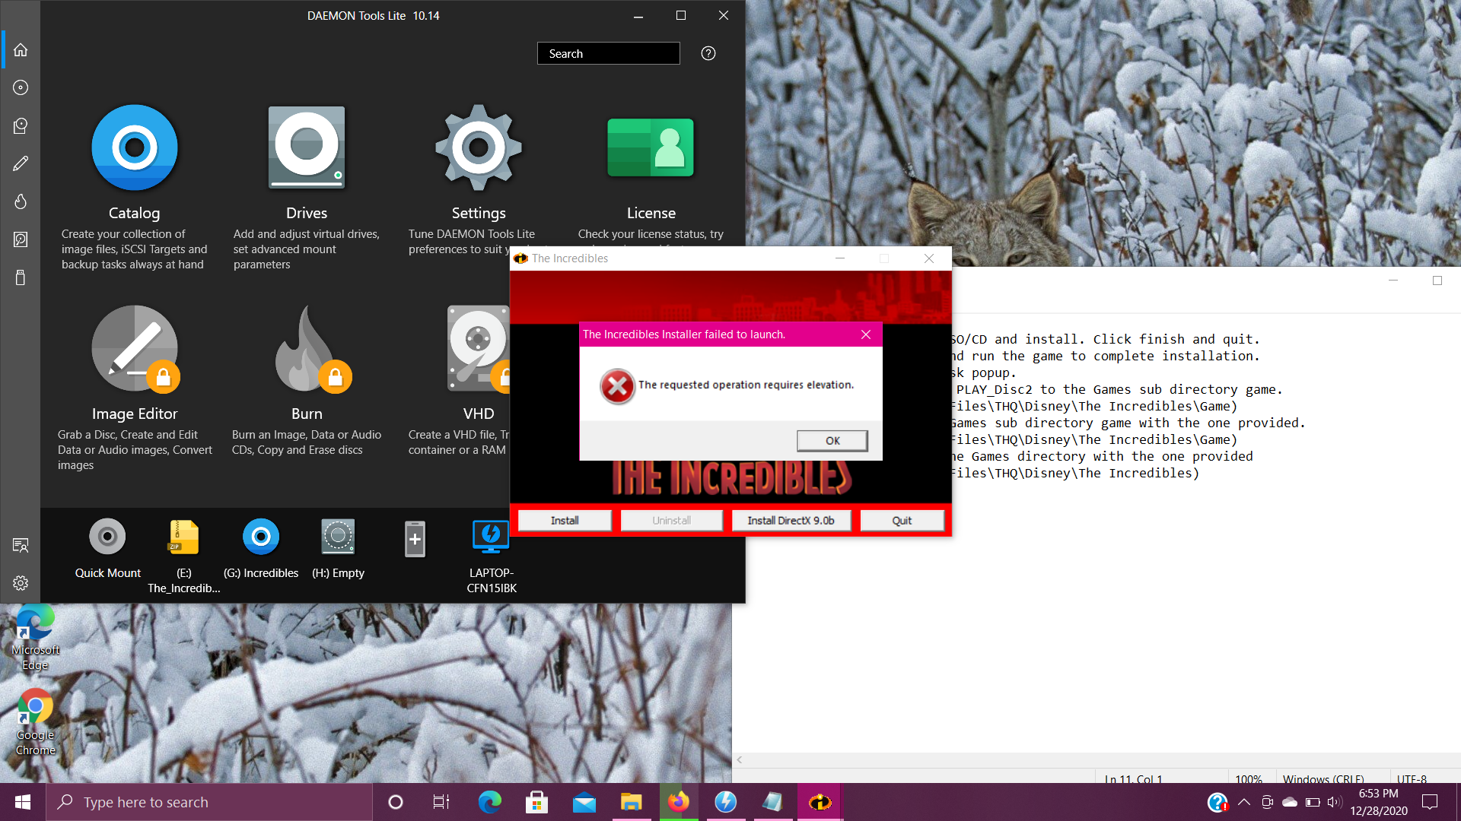1461x821 pixels.
Task: Open Microsoft Store from taskbar
Action: pyautogui.click(x=536, y=802)
